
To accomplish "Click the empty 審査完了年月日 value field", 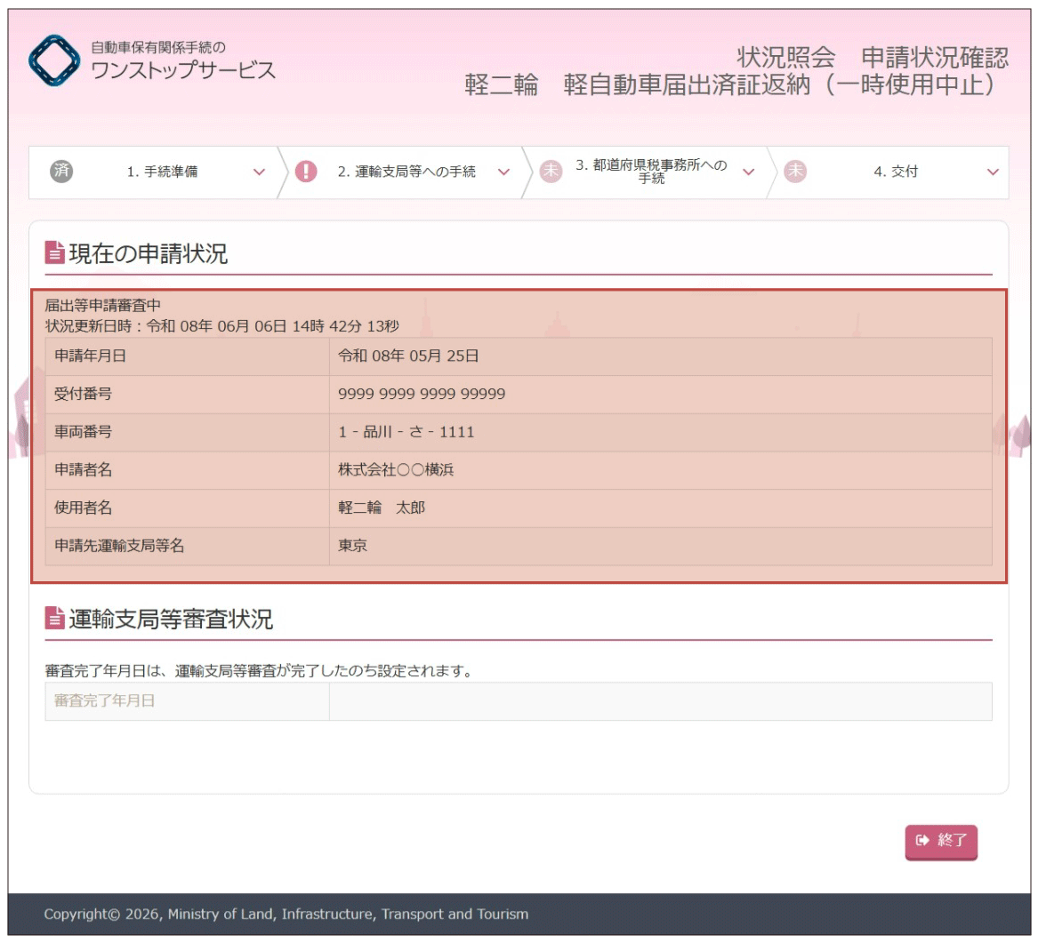I will (660, 701).
